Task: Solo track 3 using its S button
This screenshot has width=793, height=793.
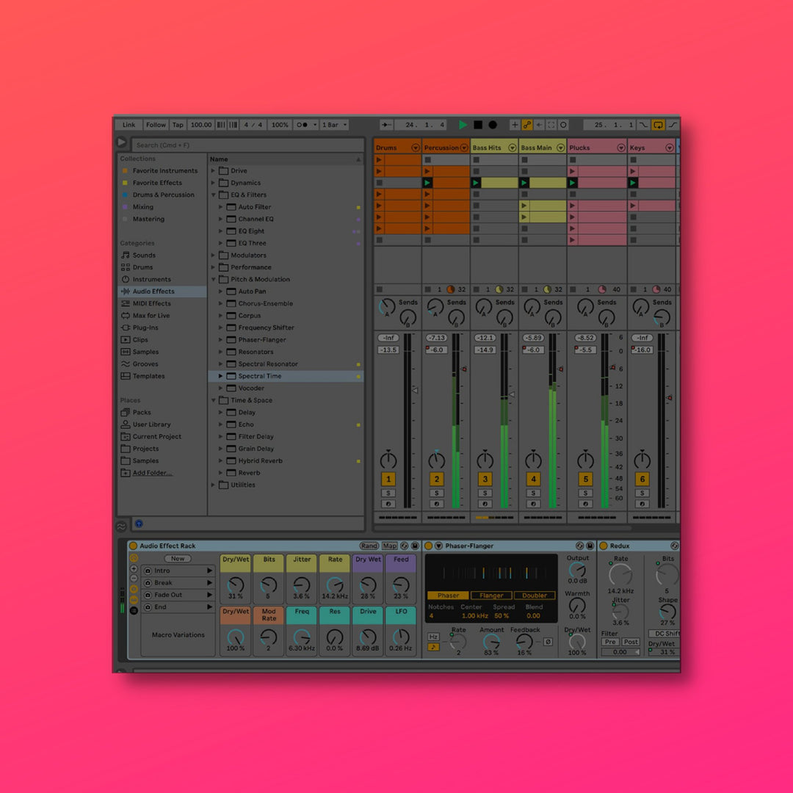Action: click(485, 493)
